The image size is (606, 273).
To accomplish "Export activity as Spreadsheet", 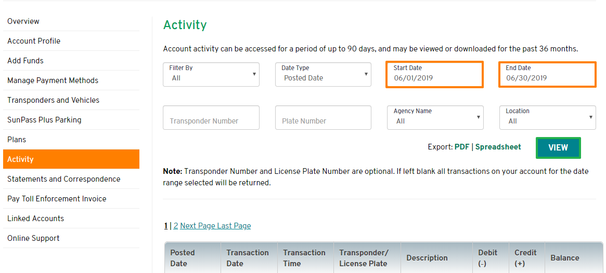I will 498,147.
